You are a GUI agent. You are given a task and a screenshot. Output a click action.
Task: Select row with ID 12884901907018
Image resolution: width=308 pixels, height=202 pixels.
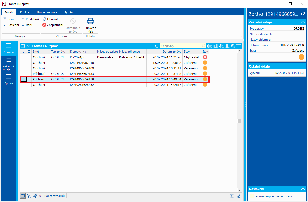(x=114, y=63)
